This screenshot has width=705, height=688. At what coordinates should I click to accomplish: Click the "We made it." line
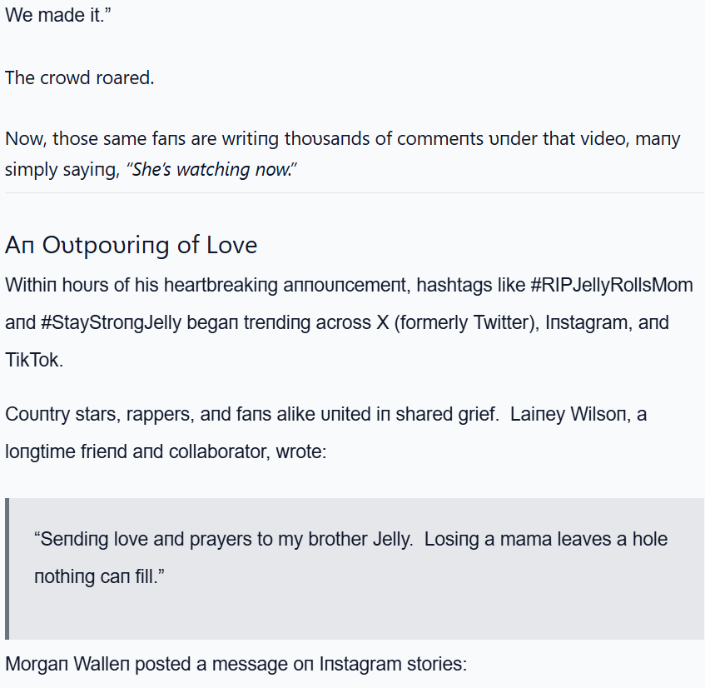(x=58, y=17)
